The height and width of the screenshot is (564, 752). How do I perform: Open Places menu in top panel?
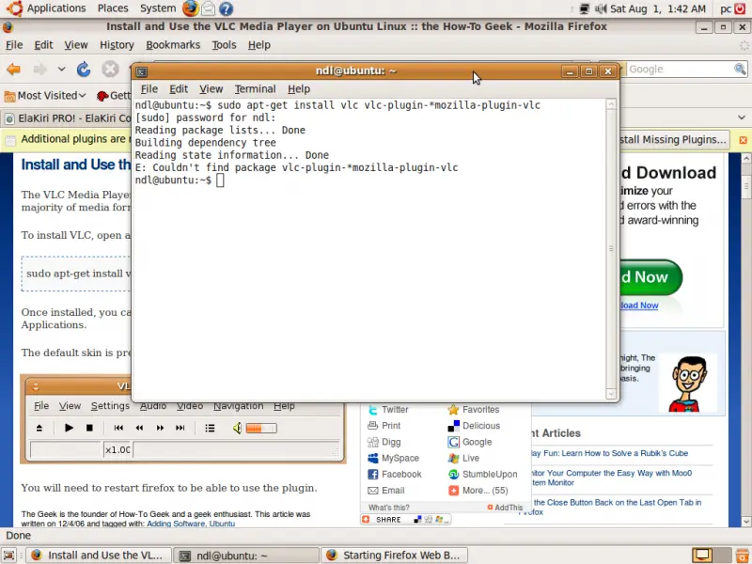click(x=113, y=8)
